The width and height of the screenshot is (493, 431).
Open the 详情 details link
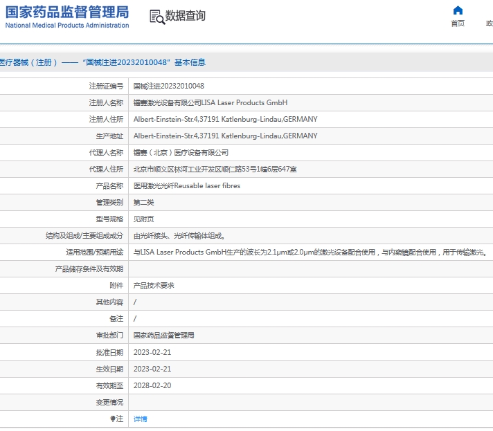coord(141,419)
